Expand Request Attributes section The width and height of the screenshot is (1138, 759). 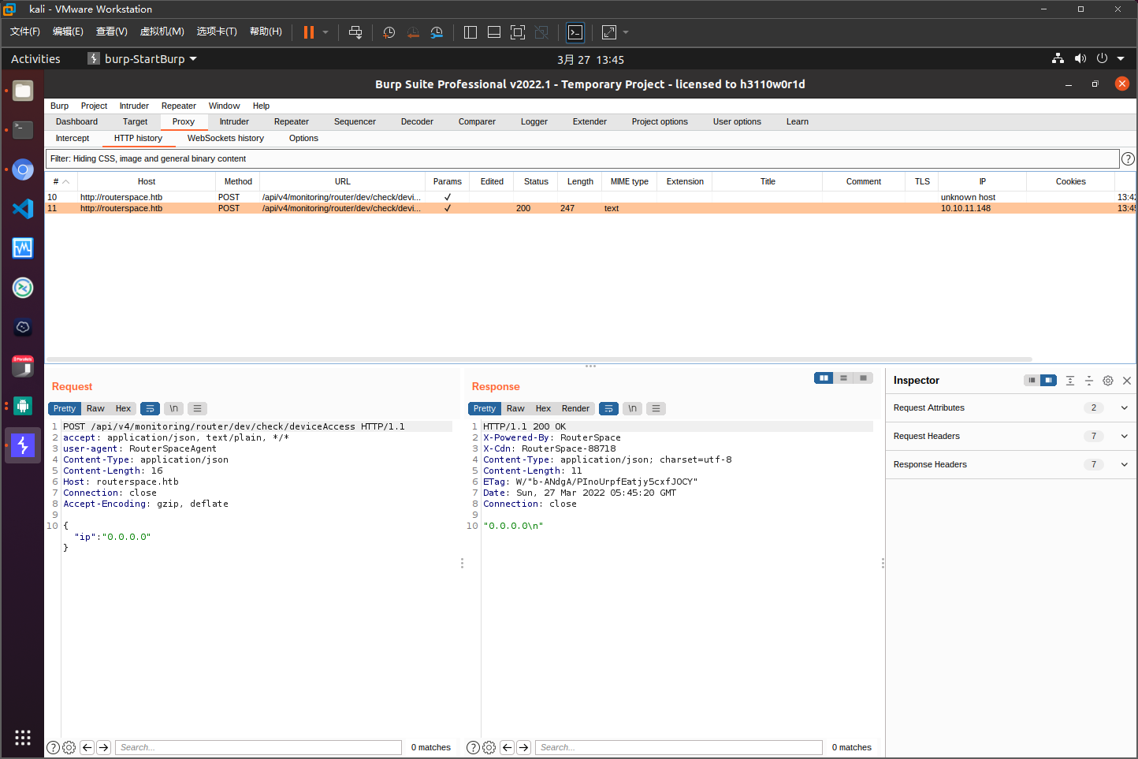click(1124, 407)
